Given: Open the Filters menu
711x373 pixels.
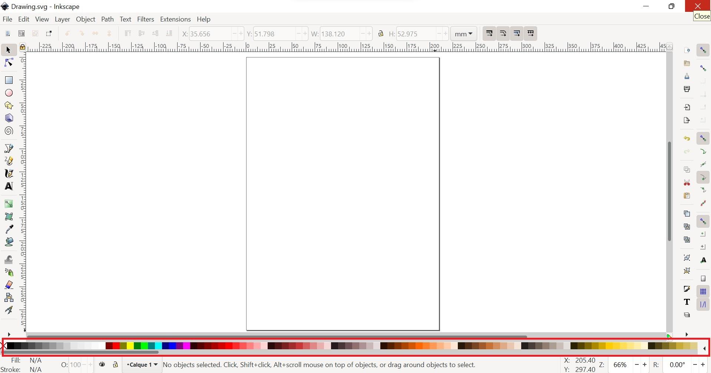Looking at the screenshot, I should pyautogui.click(x=145, y=19).
